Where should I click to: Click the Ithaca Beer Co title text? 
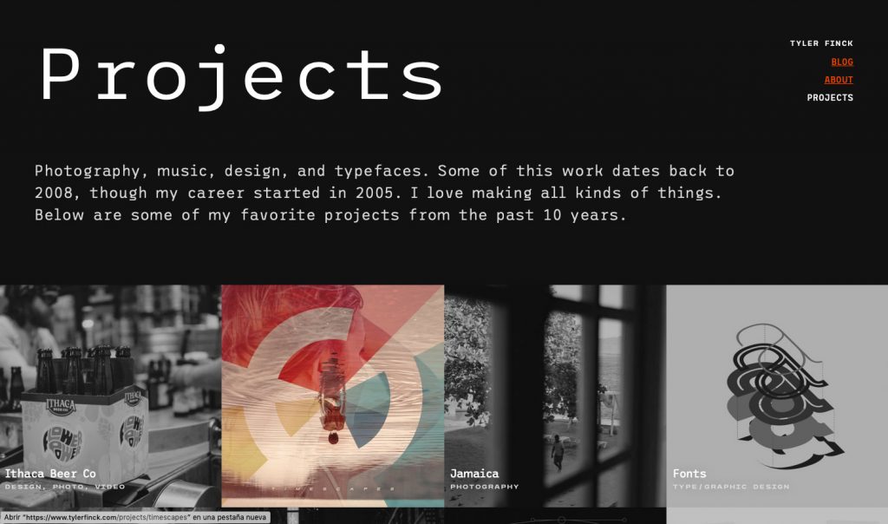tap(50, 474)
